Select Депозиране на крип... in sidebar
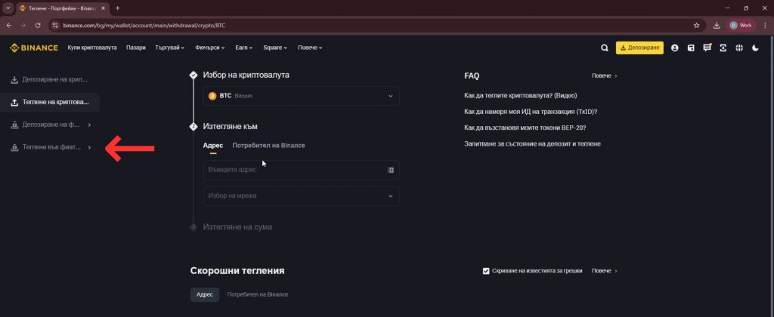The width and height of the screenshot is (774, 317). point(49,79)
